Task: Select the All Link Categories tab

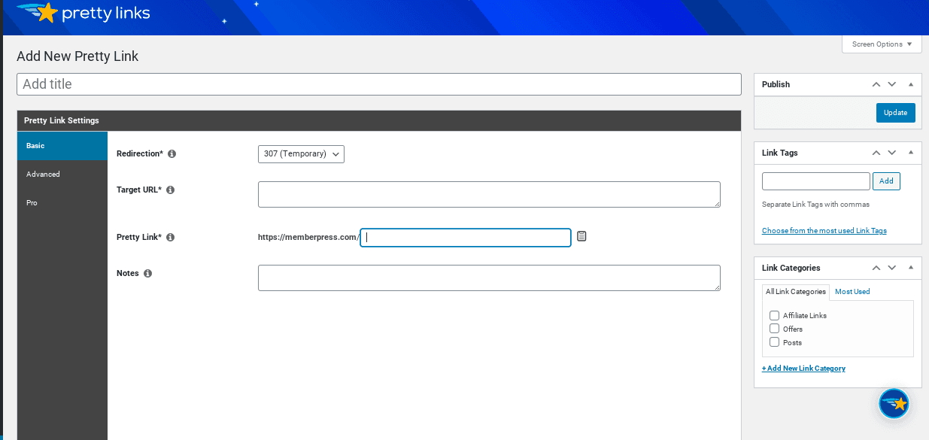Action: tap(796, 291)
